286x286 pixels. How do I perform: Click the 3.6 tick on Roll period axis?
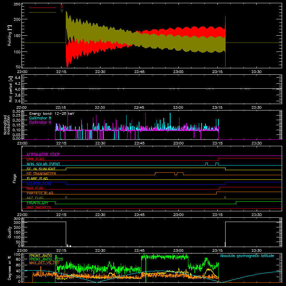[x=18, y=101]
